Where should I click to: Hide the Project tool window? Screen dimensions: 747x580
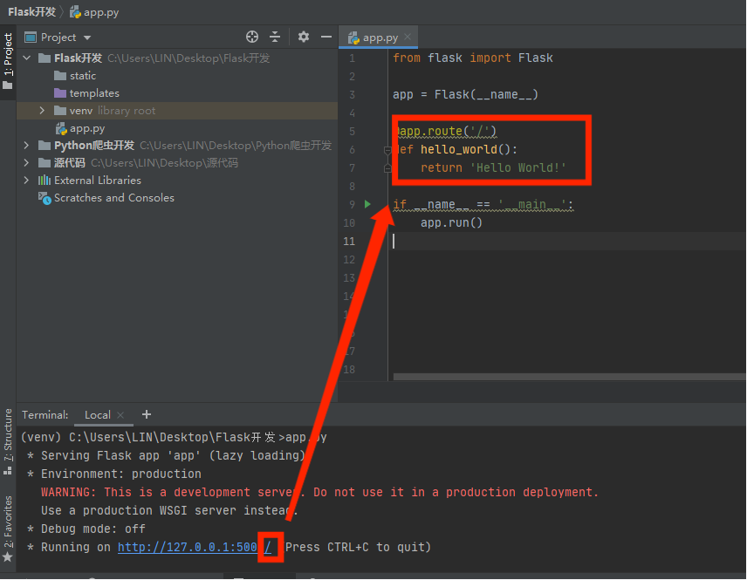(x=326, y=37)
